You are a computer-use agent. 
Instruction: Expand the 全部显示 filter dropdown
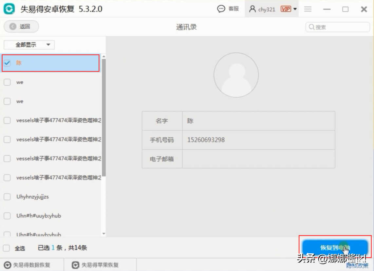coord(29,45)
